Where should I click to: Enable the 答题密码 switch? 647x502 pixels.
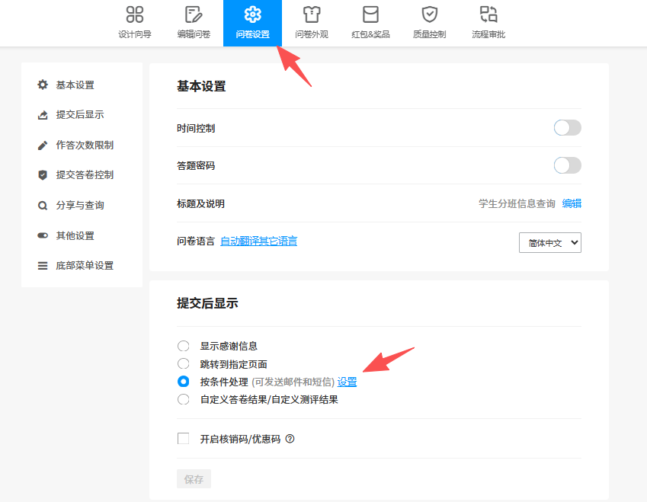click(x=567, y=165)
